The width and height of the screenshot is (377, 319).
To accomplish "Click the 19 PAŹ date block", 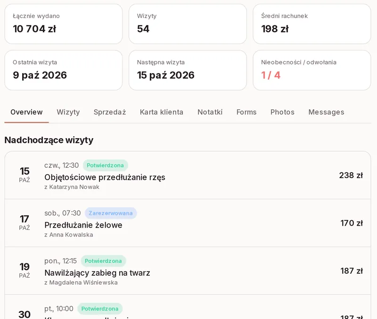I will 25,270.
